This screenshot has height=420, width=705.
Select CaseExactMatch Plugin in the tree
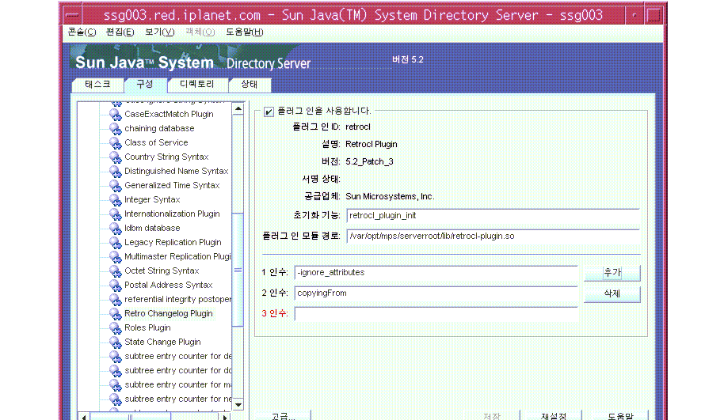(x=169, y=114)
